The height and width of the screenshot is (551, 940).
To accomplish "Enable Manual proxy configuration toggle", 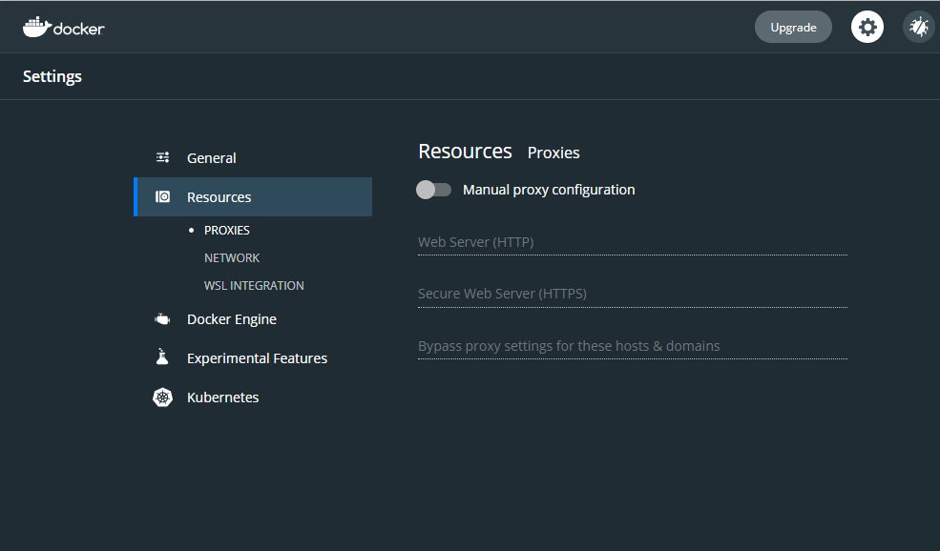I will [x=433, y=190].
